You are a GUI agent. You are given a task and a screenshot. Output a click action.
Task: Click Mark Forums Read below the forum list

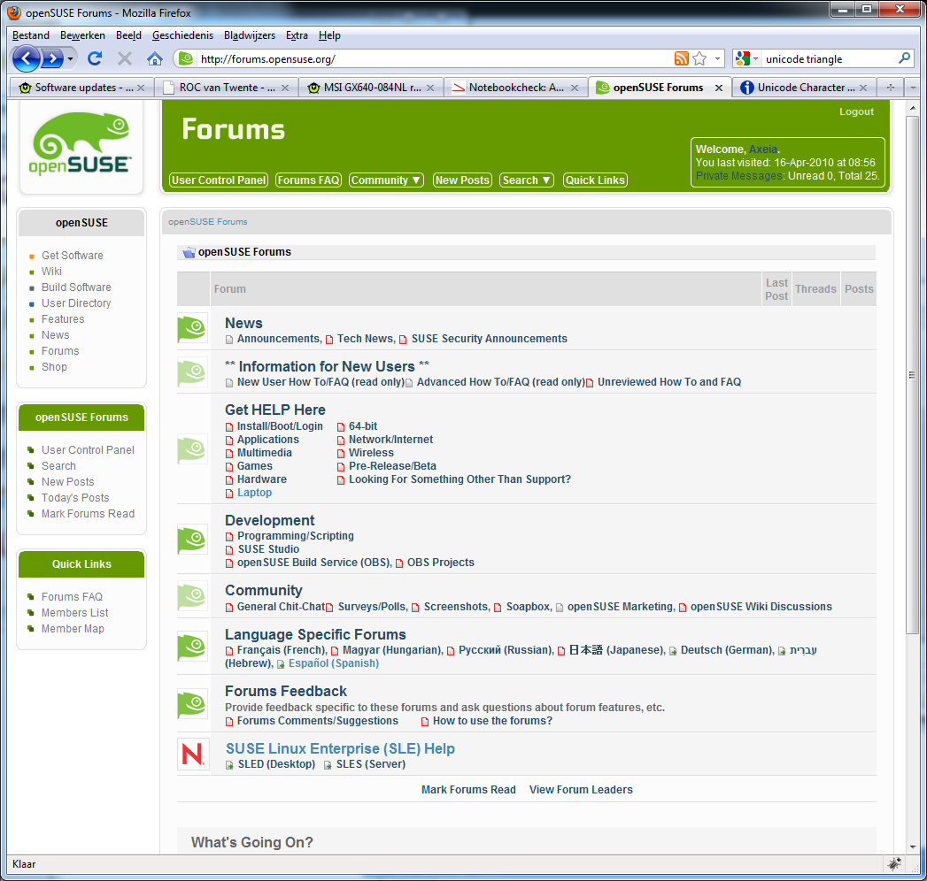coord(468,790)
